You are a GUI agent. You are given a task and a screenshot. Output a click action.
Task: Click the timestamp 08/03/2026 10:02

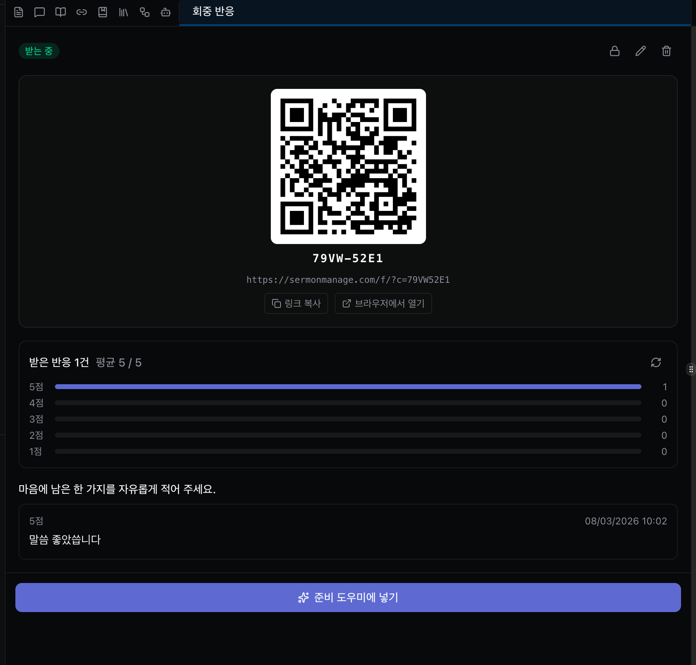[x=626, y=521]
